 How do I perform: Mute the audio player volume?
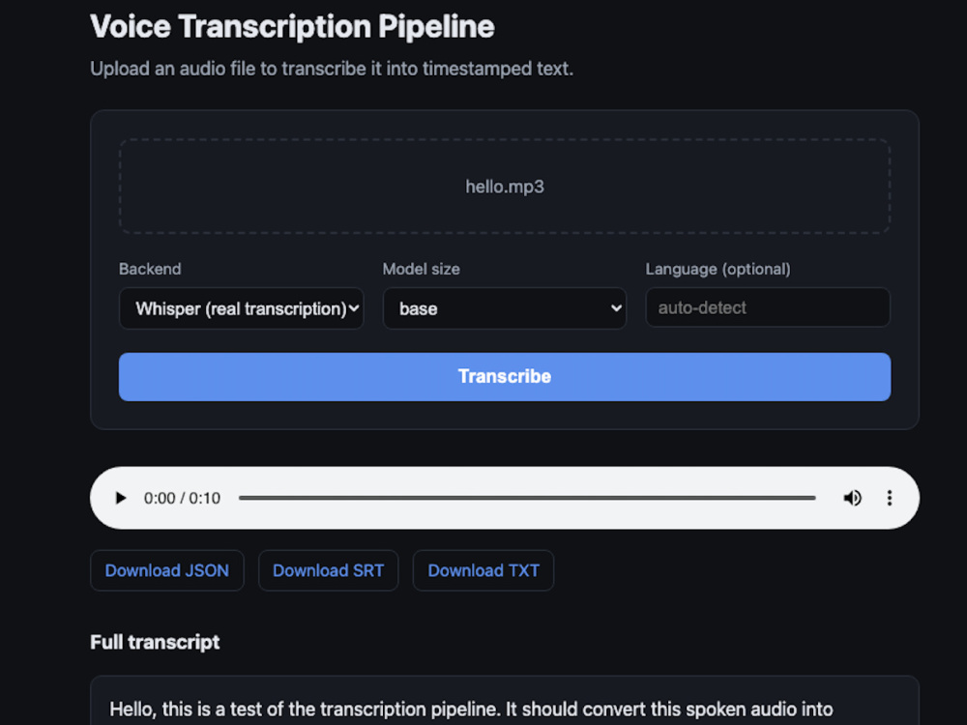pyautogui.click(x=852, y=498)
